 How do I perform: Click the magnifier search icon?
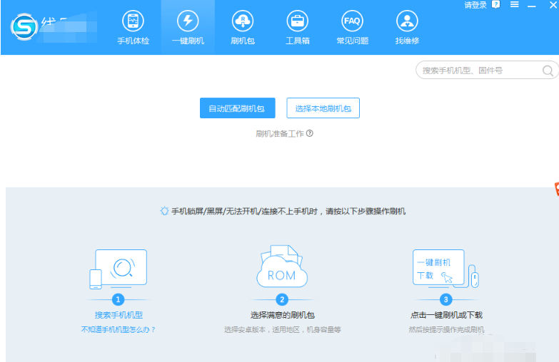click(548, 71)
